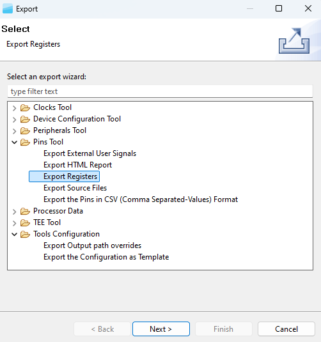Click the Cancel button
This screenshot has height=342, width=321.
point(286,329)
